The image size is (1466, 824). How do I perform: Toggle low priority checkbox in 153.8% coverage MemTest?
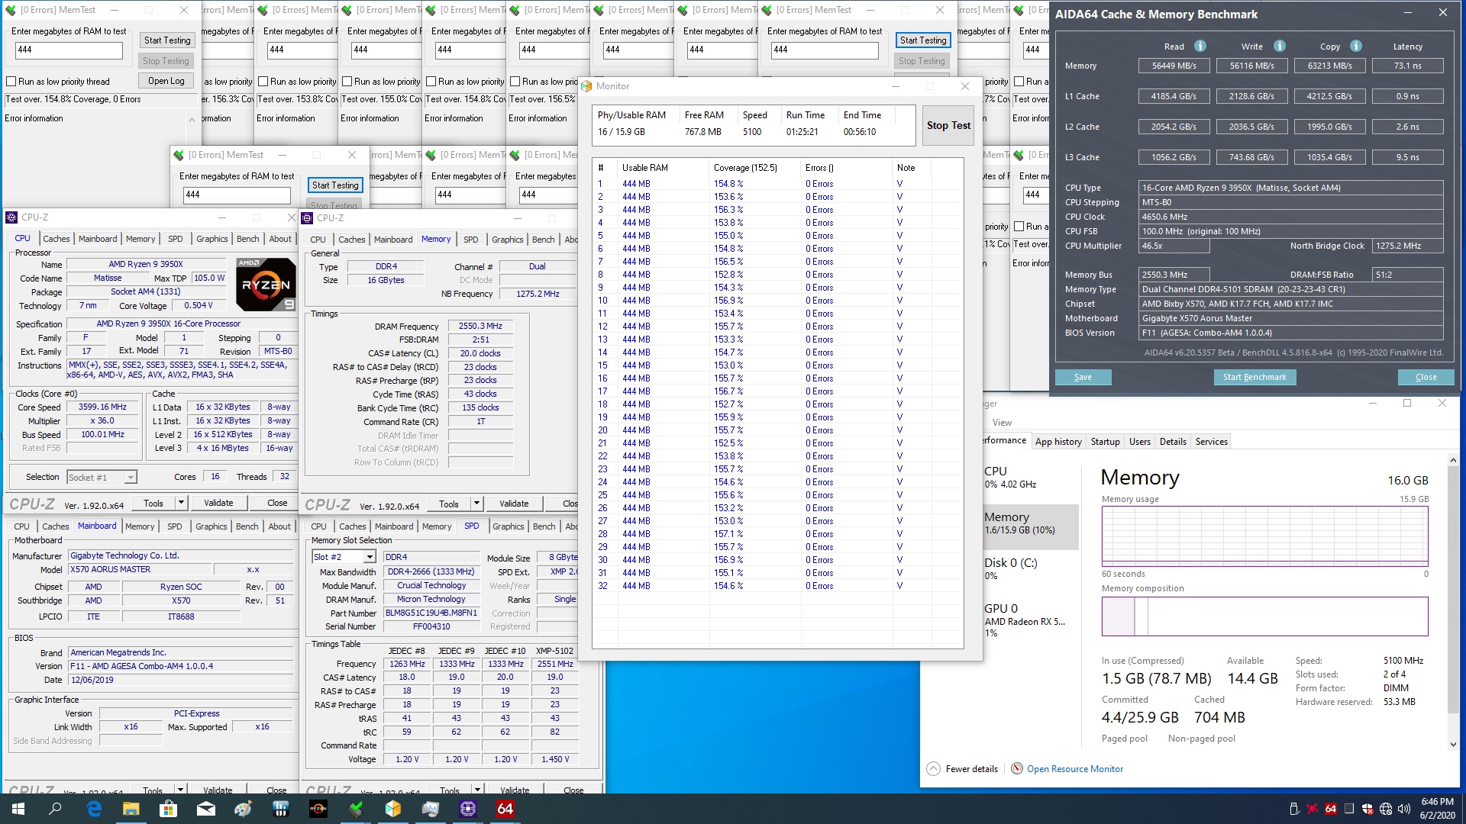(x=263, y=82)
